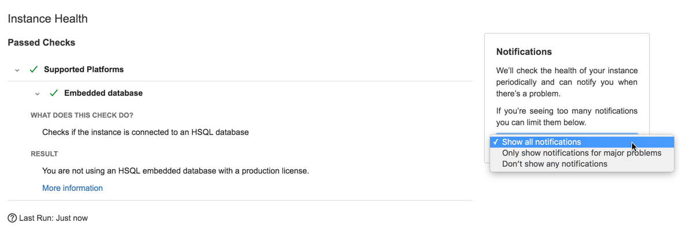Open the More information link
The width and height of the screenshot is (680, 229).
72,188
